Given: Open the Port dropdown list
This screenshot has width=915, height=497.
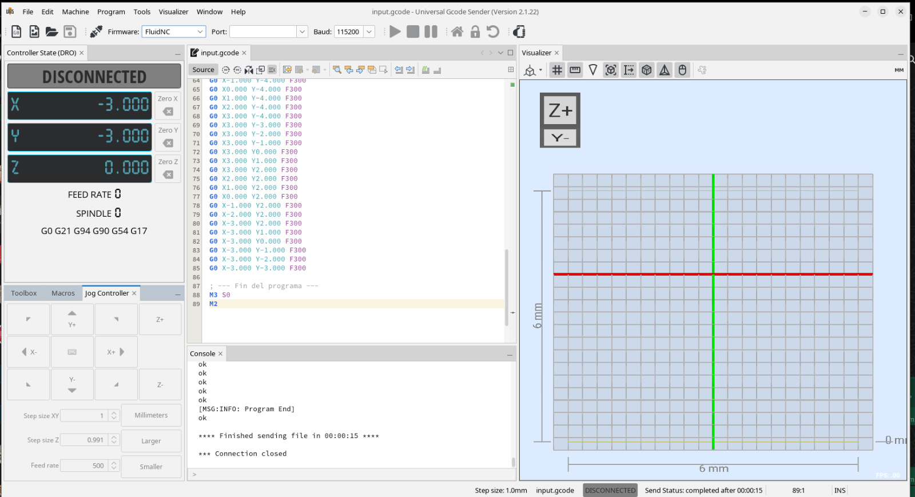Looking at the screenshot, I should [x=302, y=31].
